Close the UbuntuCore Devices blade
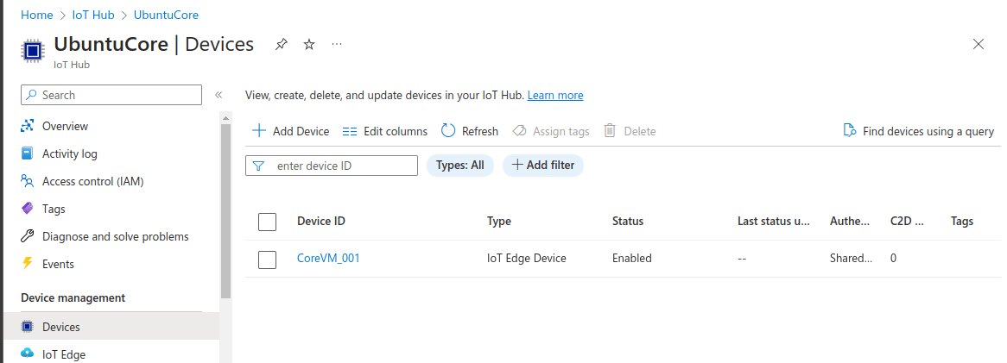Image resolution: width=1007 pixels, height=363 pixels. point(978,44)
